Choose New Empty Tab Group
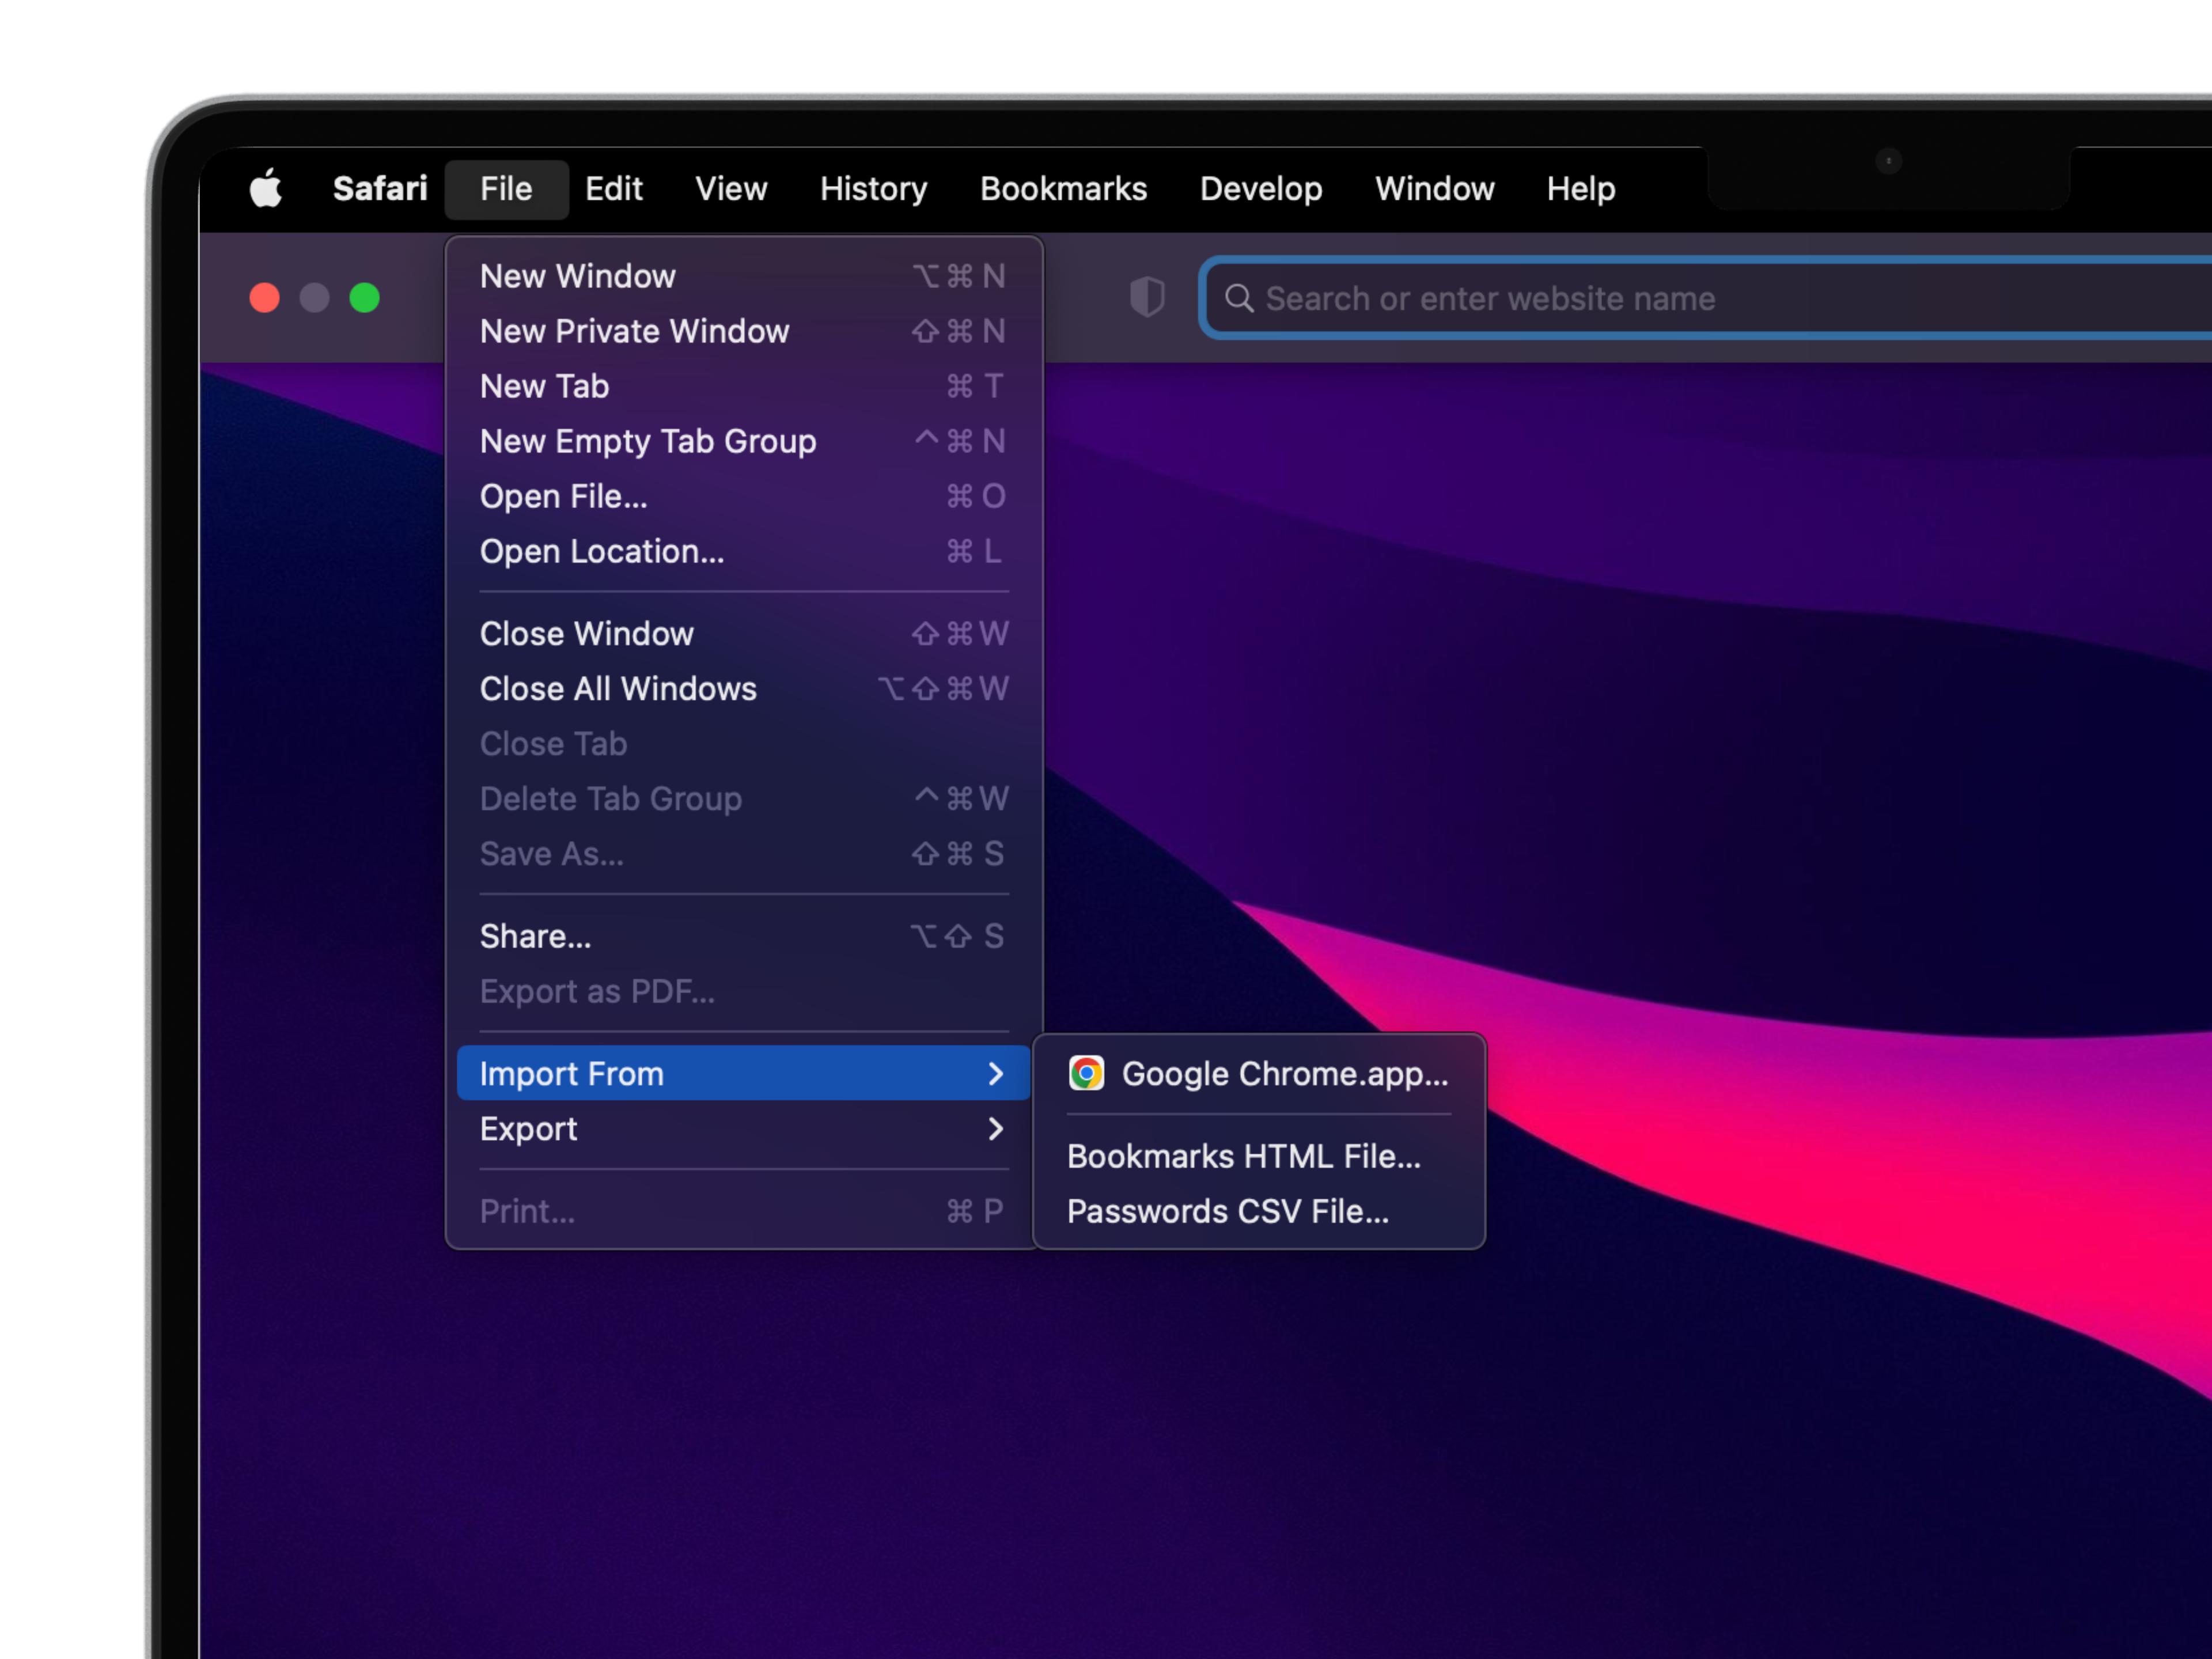Screen dimensions: 2212x1659 point(647,441)
